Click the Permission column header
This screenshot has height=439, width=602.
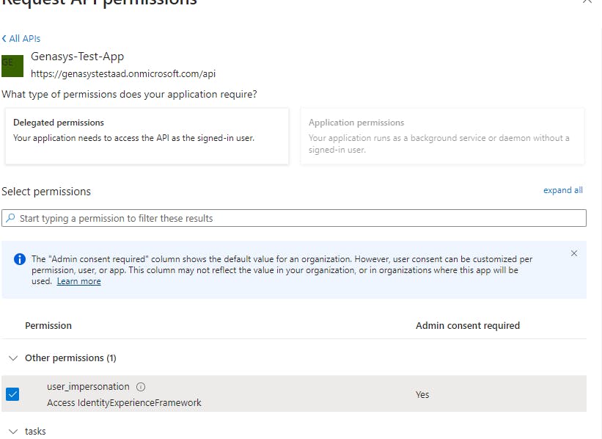coord(48,326)
